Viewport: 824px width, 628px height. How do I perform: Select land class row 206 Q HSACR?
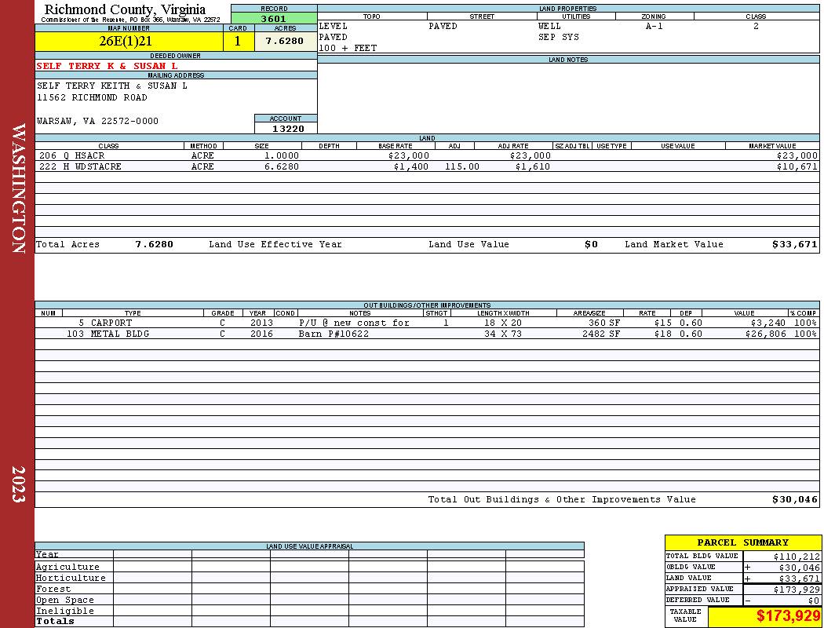tap(427, 155)
